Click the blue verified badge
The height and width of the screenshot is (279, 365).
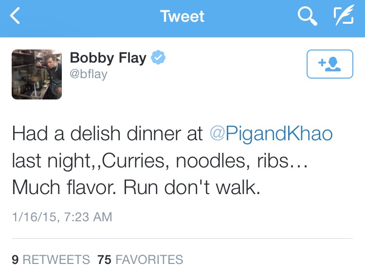tap(158, 58)
